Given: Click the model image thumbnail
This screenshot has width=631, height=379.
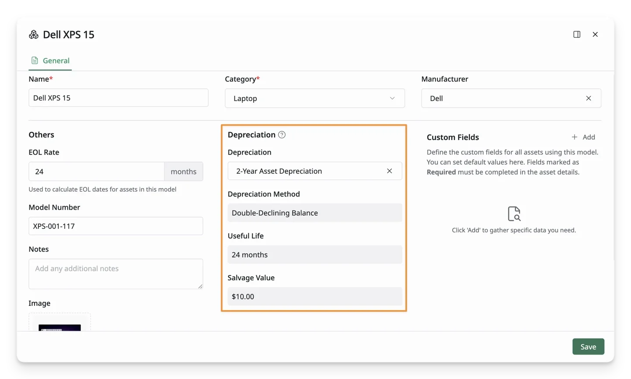Looking at the screenshot, I should (60, 327).
